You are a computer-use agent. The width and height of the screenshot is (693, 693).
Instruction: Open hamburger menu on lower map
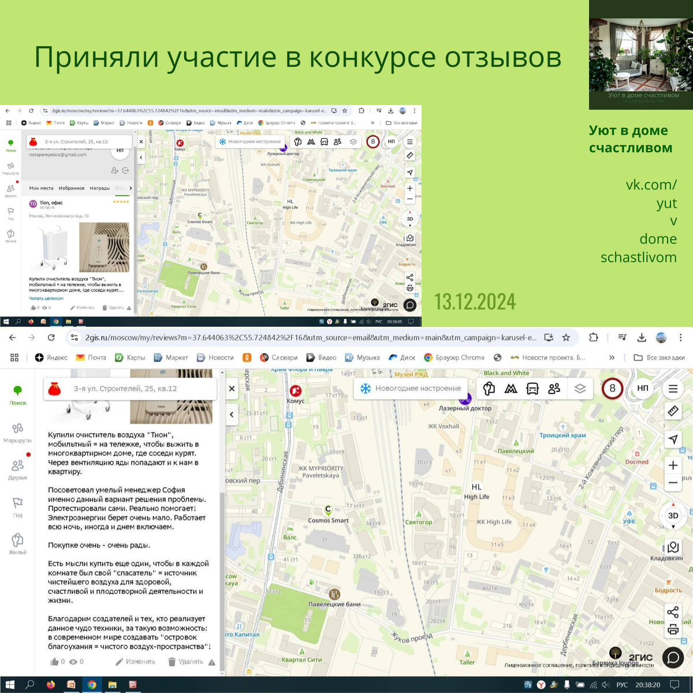673,389
